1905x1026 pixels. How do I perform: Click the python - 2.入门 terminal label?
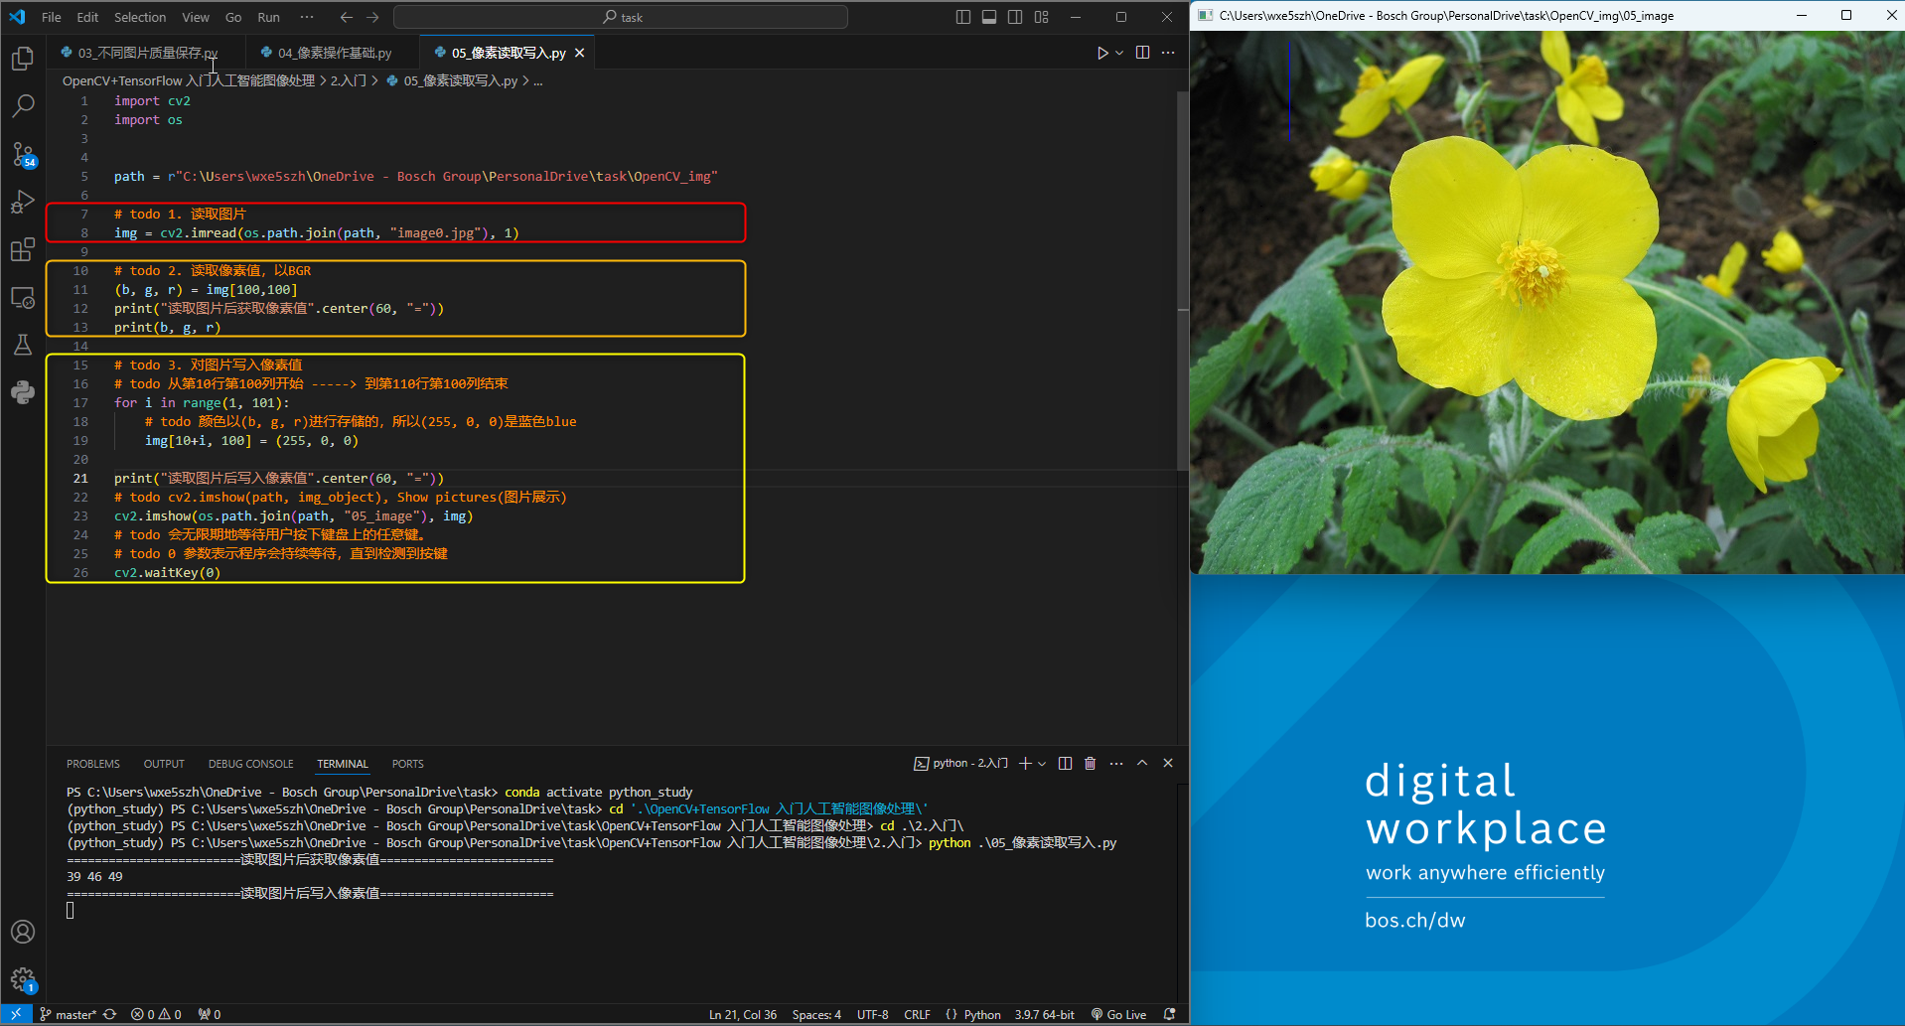point(960,763)
